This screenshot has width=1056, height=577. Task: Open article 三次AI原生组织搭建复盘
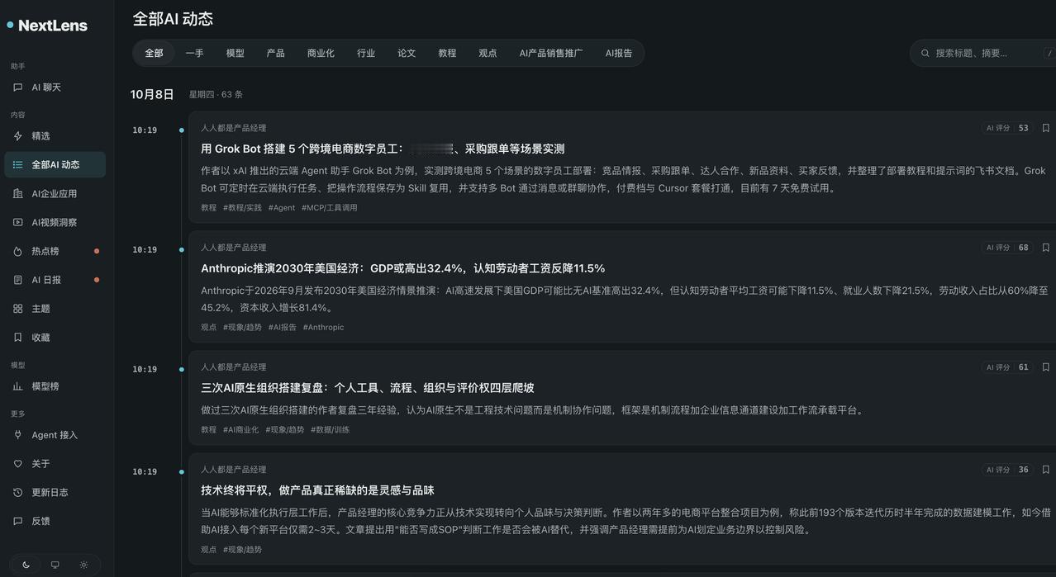(x=368, y=388)
